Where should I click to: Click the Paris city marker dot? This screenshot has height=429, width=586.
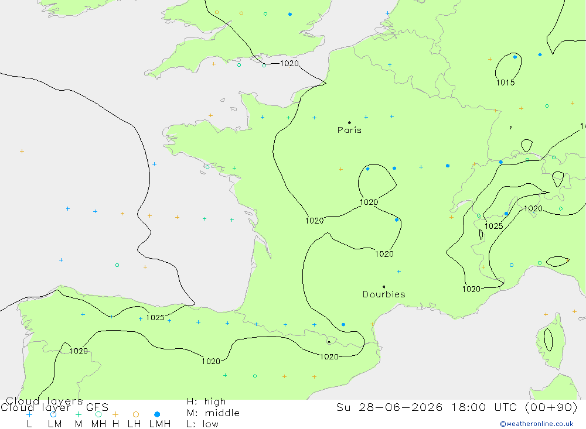click(349, 122)
